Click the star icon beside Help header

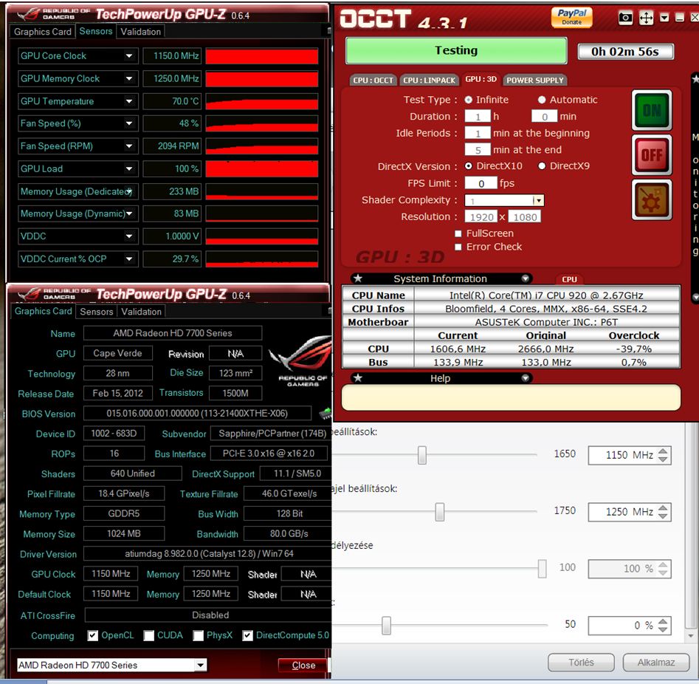pyautogui.click(x=358, y=378)
